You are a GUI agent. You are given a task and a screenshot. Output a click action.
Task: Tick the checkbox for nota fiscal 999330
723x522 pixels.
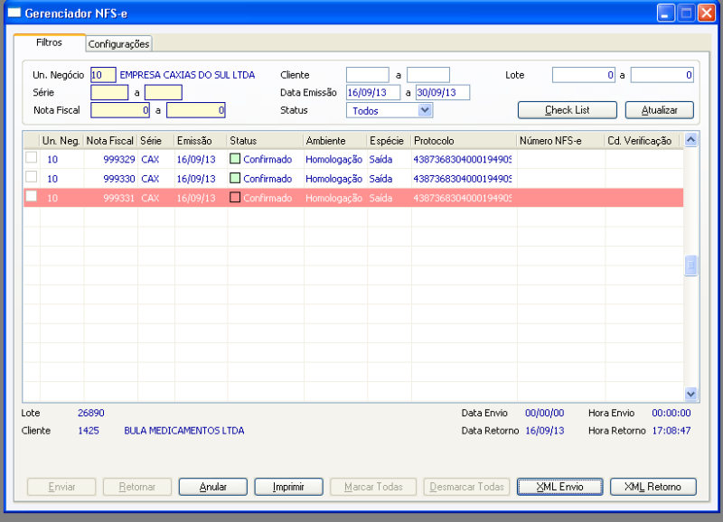tap(31, 177)
